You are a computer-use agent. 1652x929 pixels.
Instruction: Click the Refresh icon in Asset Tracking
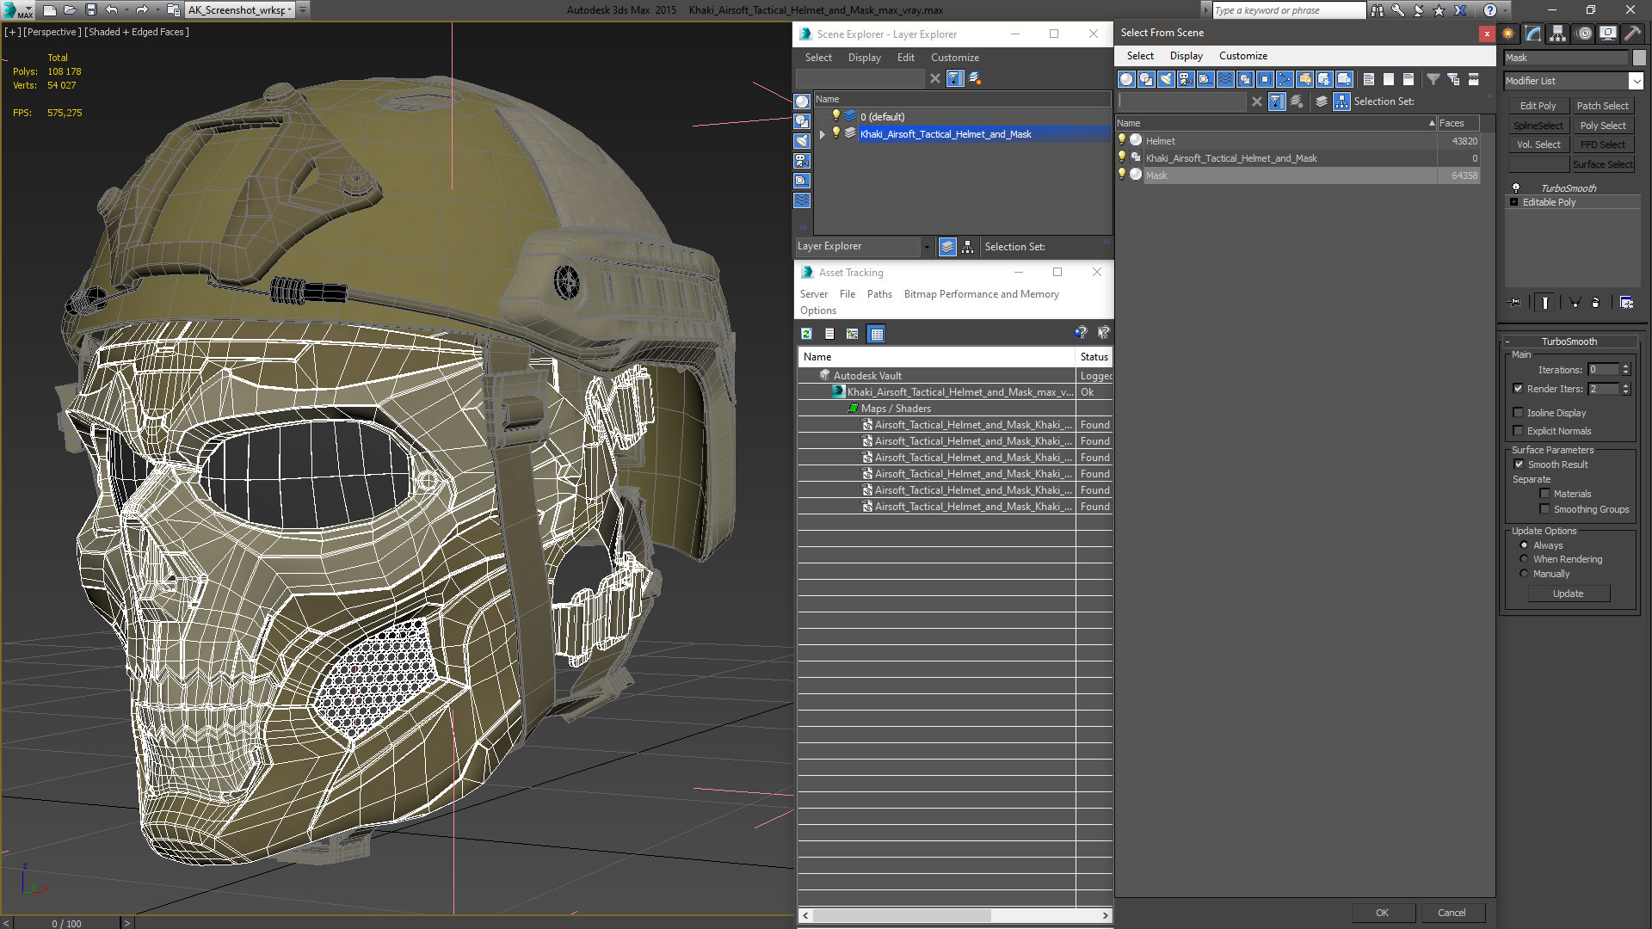[x=806, y=334]
